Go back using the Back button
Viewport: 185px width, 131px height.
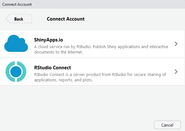click(19, 19)
